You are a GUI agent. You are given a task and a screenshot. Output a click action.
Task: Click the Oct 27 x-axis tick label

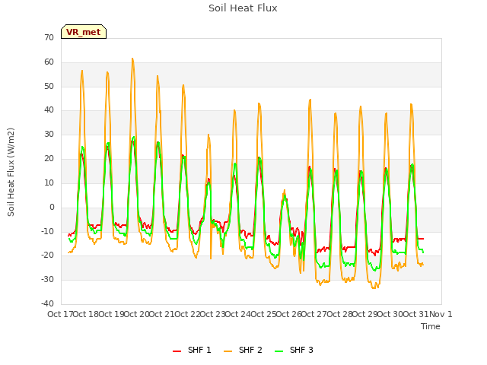[314, 314]
